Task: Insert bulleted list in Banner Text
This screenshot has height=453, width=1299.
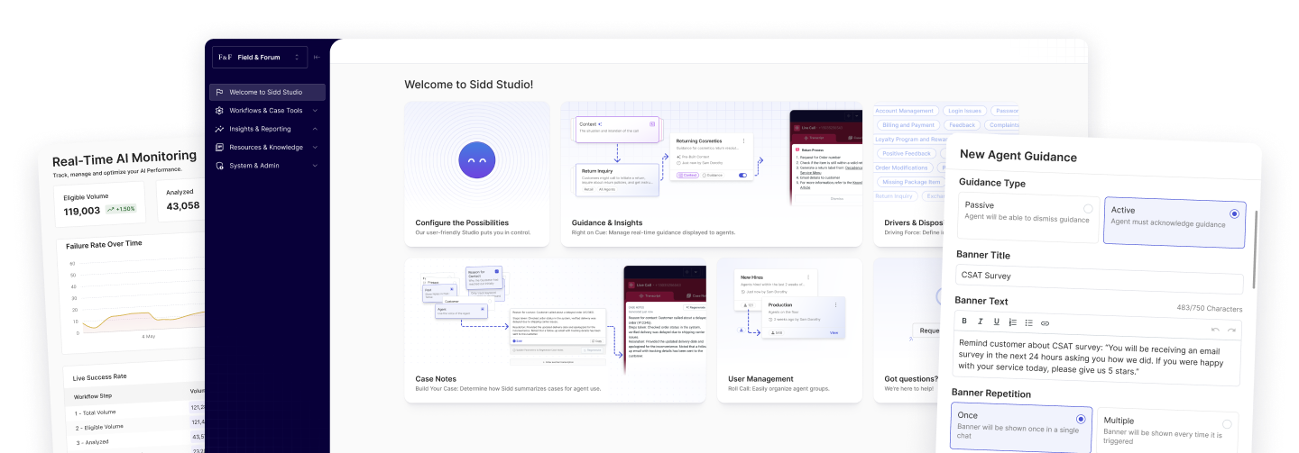Action: point(1028,322)
